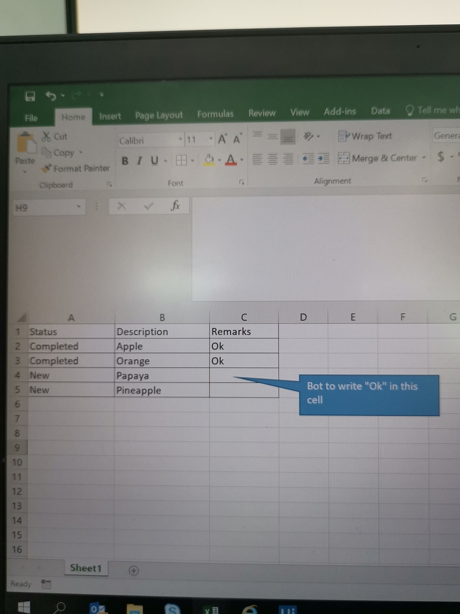Open the File tab
460x614 pixels.
coord(31,118)
